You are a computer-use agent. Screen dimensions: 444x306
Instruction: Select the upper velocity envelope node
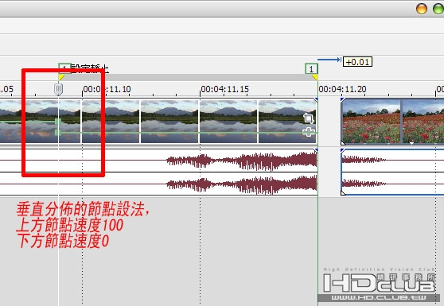(x=58, y=122)
